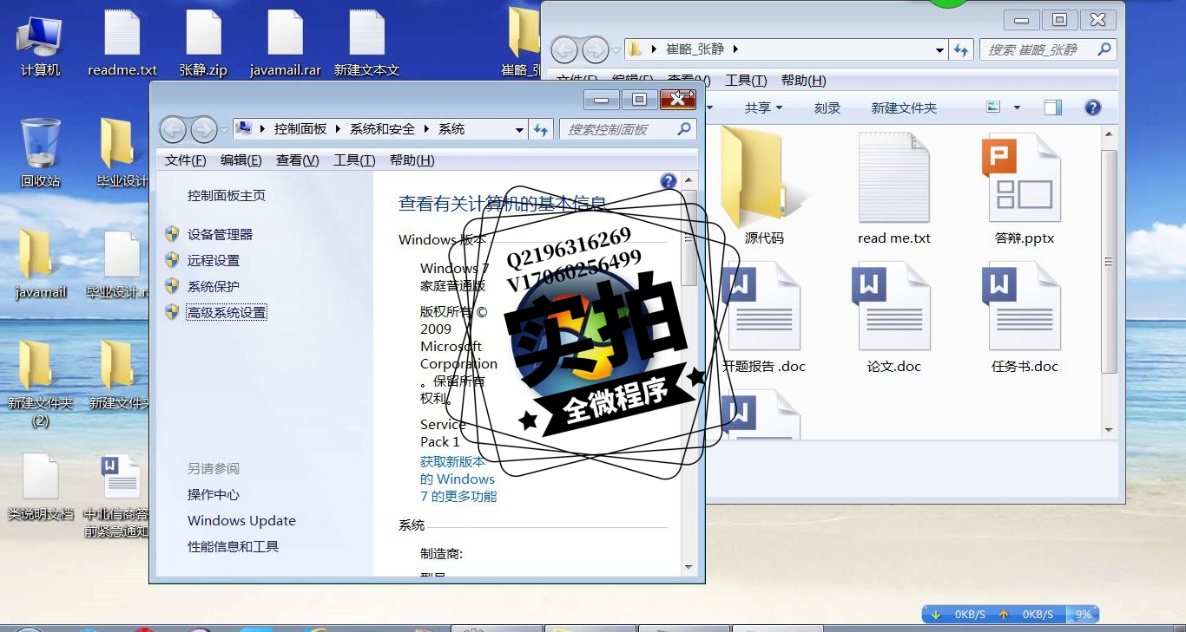Open the 帮助(H) menu in System window
Image resolution: width=1186 pixels, height=632 pixels.
click(x=412, y=160)
